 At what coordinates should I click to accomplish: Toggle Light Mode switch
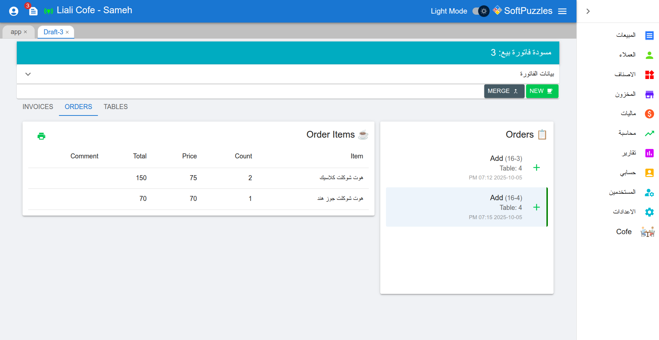coord(480,11)
